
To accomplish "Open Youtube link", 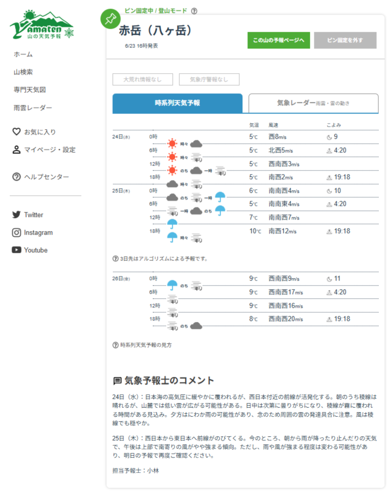I will pos(36,250).
